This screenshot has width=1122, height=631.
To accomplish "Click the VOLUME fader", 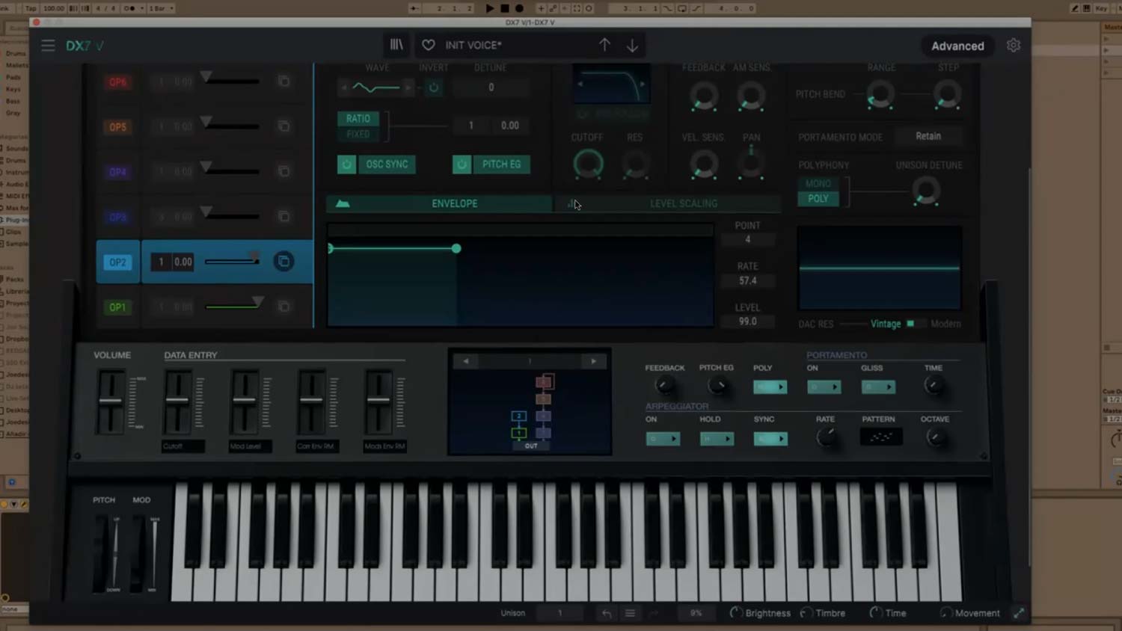I will (111, 401).
